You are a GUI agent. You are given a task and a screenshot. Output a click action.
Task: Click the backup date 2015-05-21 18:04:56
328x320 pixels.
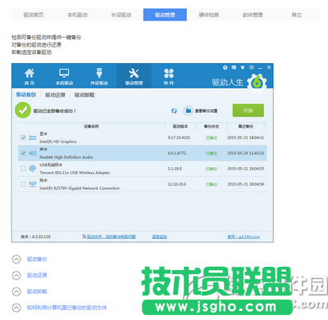pyautogui.click(x=246, y=184)
